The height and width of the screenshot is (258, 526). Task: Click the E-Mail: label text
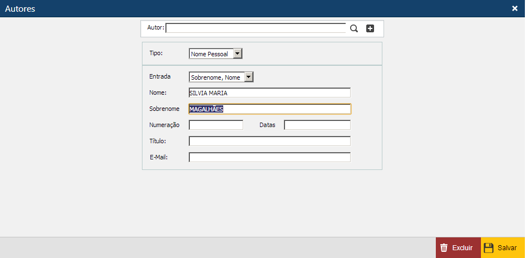click(159, 157)
